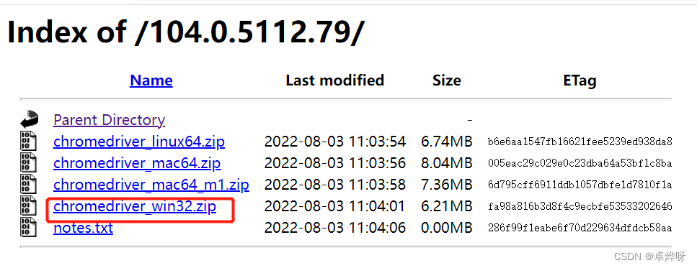Click the Last modified column header
This screenshot has height=268, width=697.
334,80
